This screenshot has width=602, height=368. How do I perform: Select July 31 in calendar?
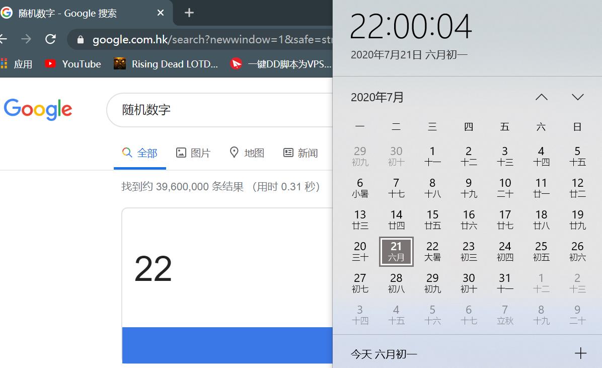[505, 283]
